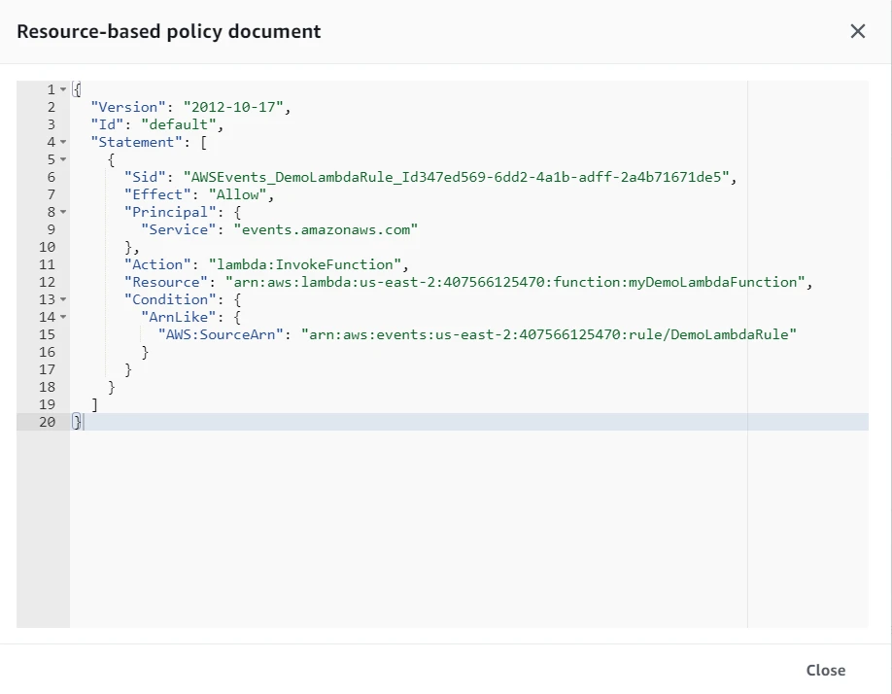Image resolution: width=892 pixels, height=694 pixels.
Task: Click the "AWS:SourceArn" key
Action: point(222,334)
